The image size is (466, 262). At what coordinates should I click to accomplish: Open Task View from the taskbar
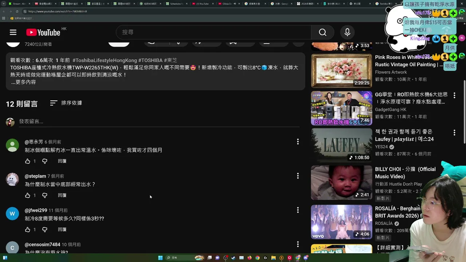click(x=209, y=258)
